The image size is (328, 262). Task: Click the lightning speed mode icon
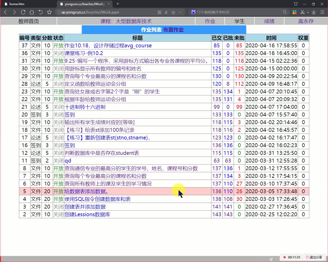tap(166, 12)
